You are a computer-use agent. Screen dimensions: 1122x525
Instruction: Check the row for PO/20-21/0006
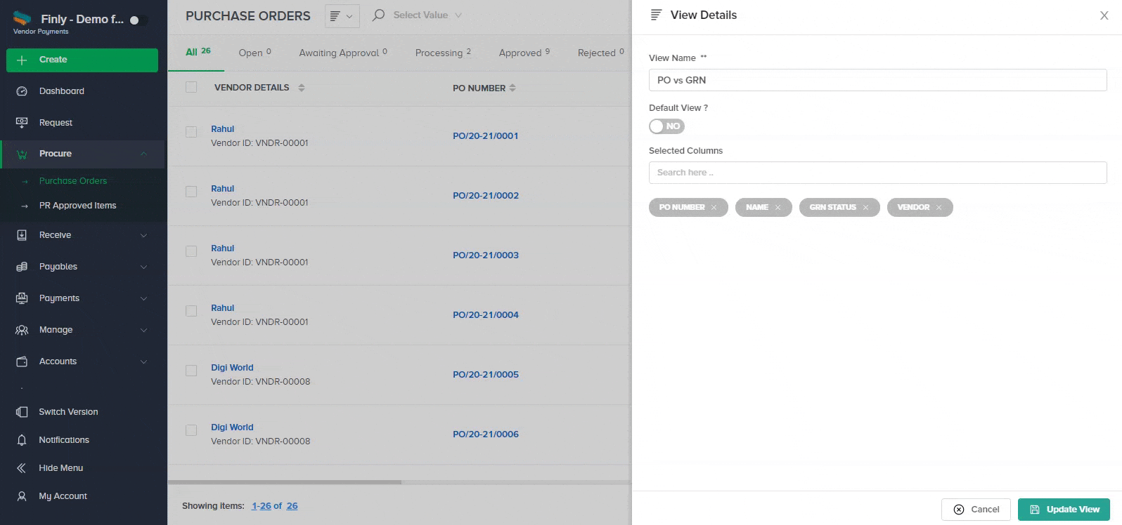pyautogui.click(x=191, y=430)
